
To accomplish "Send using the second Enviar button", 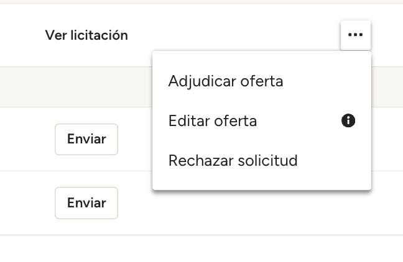I will pos(86,203).
